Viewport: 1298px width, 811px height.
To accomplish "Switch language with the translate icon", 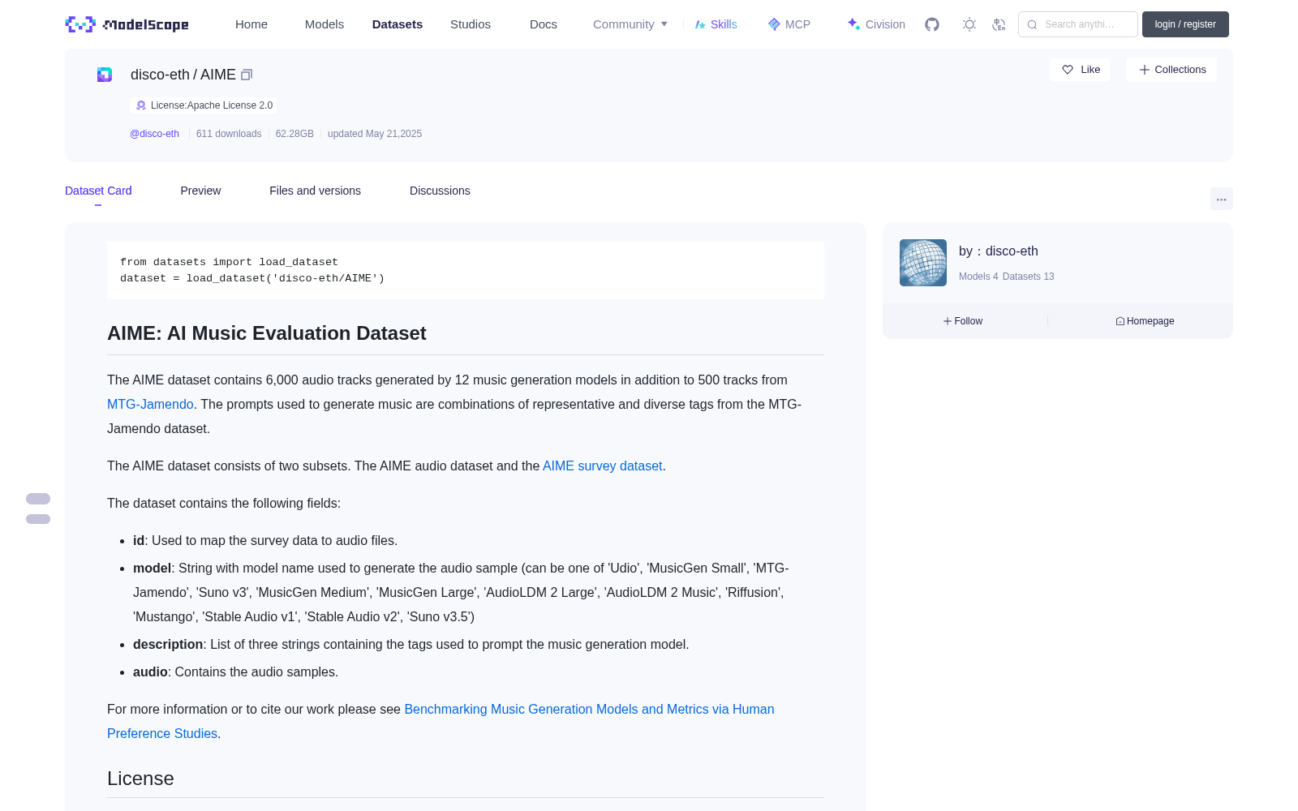I will click(x=999, y=24).
